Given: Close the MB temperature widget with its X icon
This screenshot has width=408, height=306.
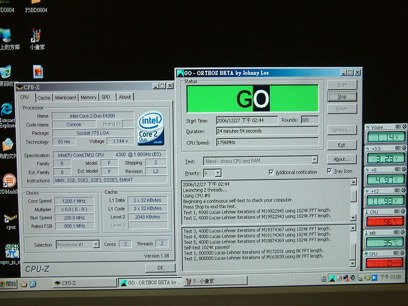Looking at the screenshot, I should (402, 232).
